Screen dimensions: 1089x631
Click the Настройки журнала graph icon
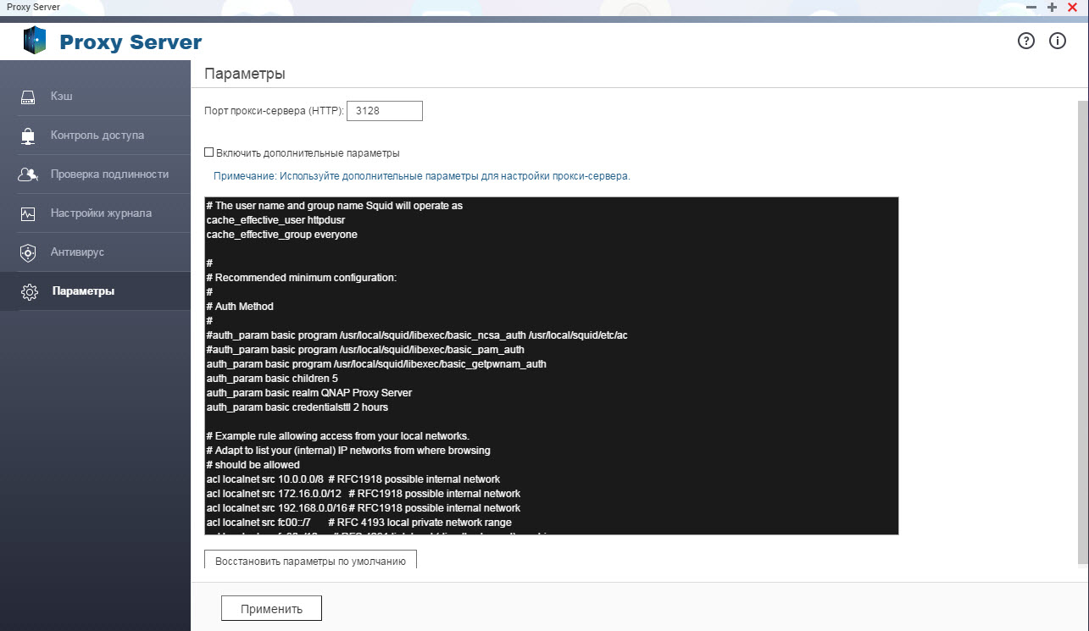(x=28, y=213)
